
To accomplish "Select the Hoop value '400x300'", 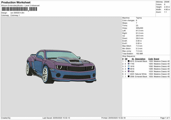I will [x=139, y=28].
